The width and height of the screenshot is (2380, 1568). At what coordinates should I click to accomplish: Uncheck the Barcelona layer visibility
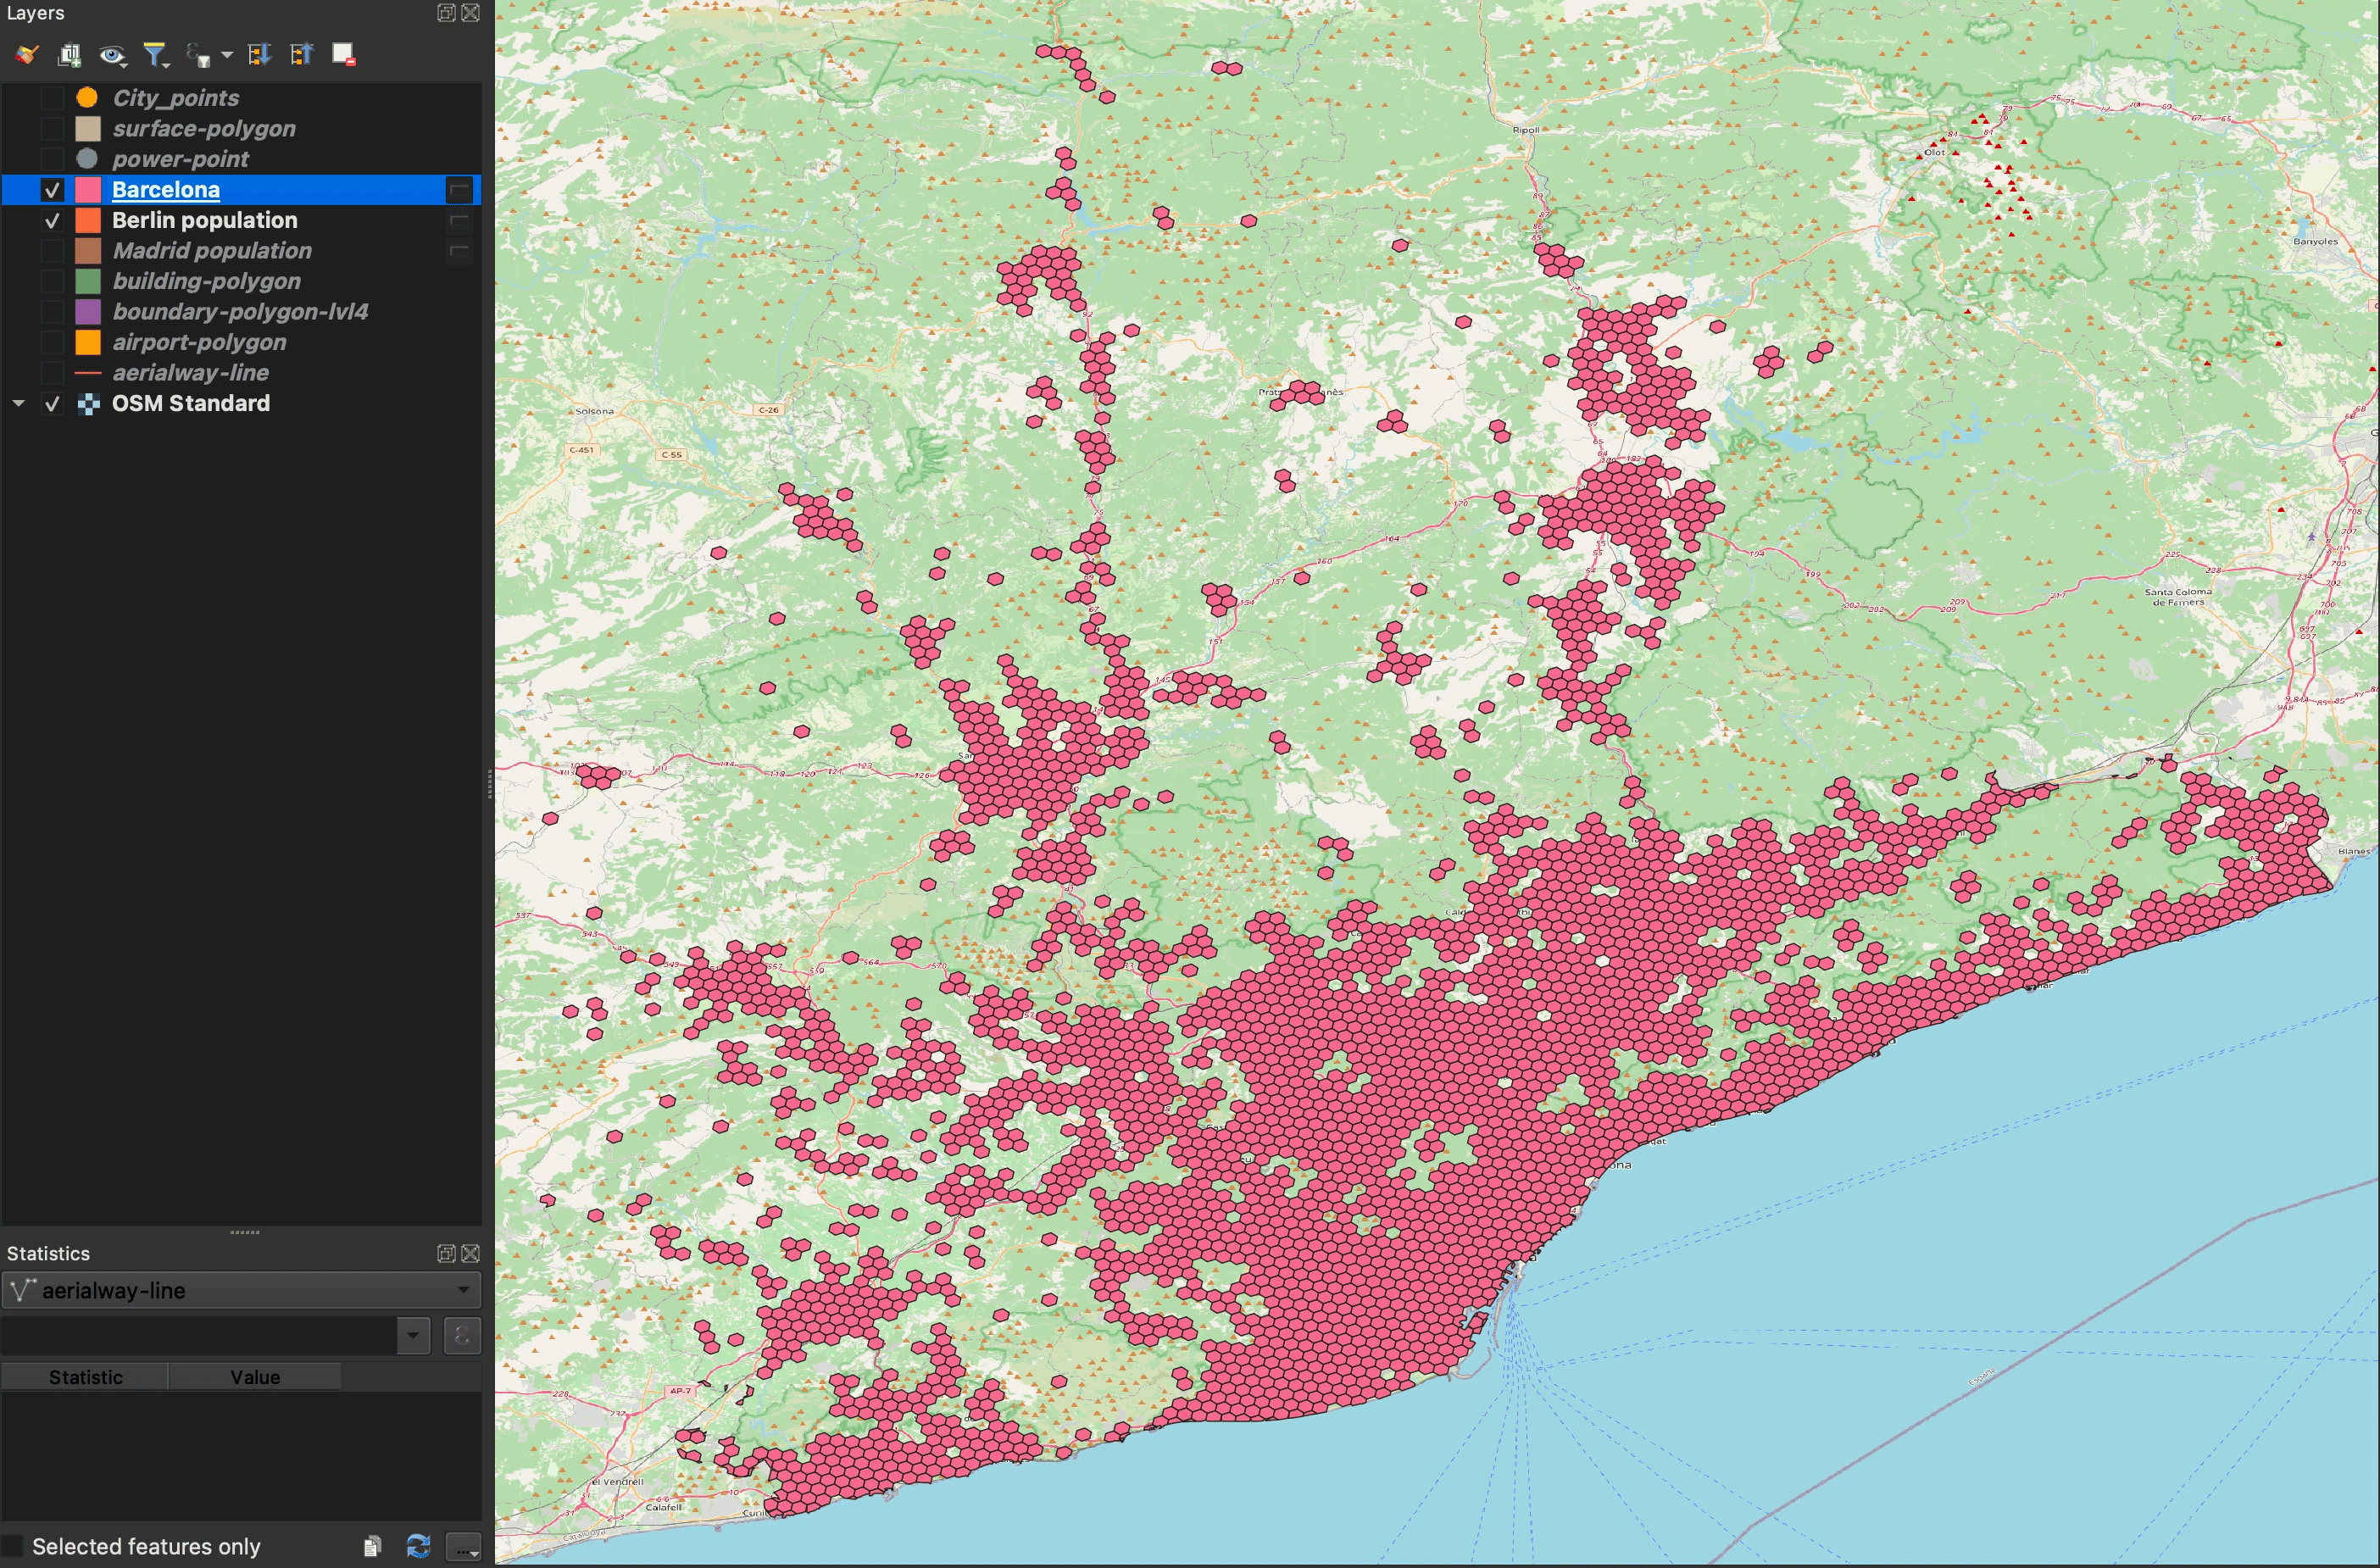pos(52,190)
